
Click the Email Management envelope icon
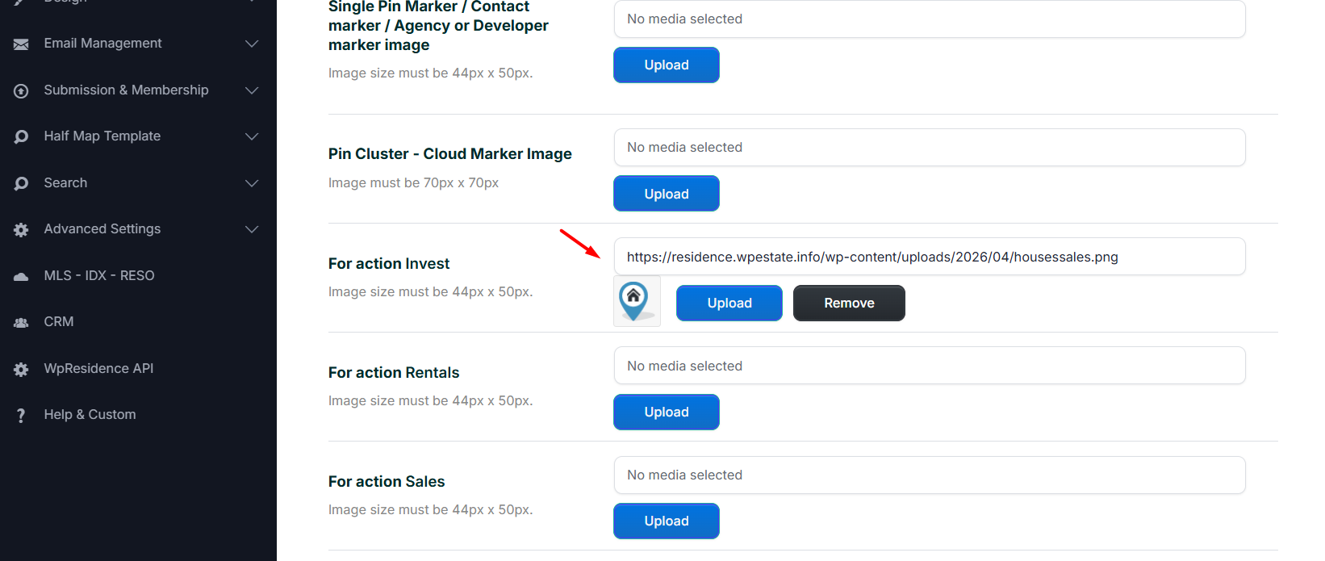click(x=21, y=44)
